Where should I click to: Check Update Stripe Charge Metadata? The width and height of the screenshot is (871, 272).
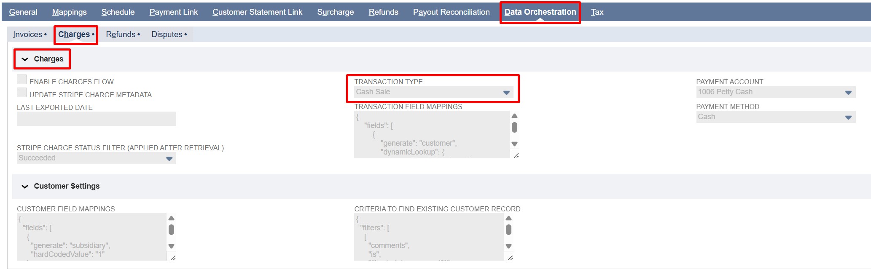coord(22,93)
